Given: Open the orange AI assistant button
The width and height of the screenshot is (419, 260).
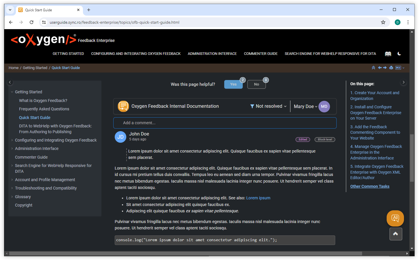Looking at the screenshot, I should click(x=395, y=218).
